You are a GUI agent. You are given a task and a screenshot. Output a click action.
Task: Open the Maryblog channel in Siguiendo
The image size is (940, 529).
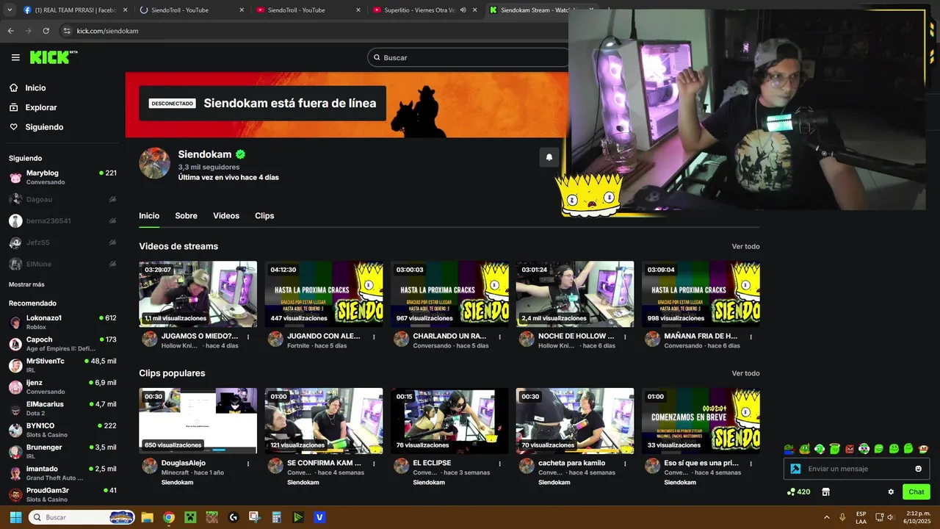pyautogui.click(x=62, y=177)
